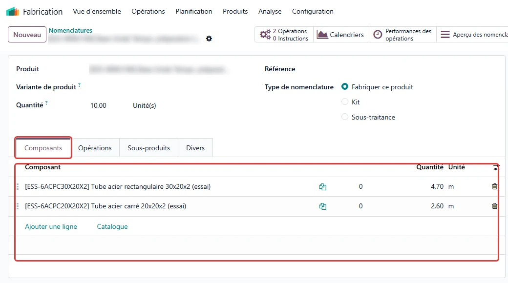The height and width of the screenshot is (283, 508).
Task: Select the Sous-traitance nomenclature type
Action: (345, 117)
